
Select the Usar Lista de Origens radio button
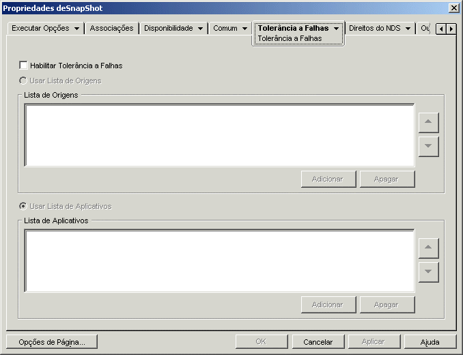[x=23, y=81]
